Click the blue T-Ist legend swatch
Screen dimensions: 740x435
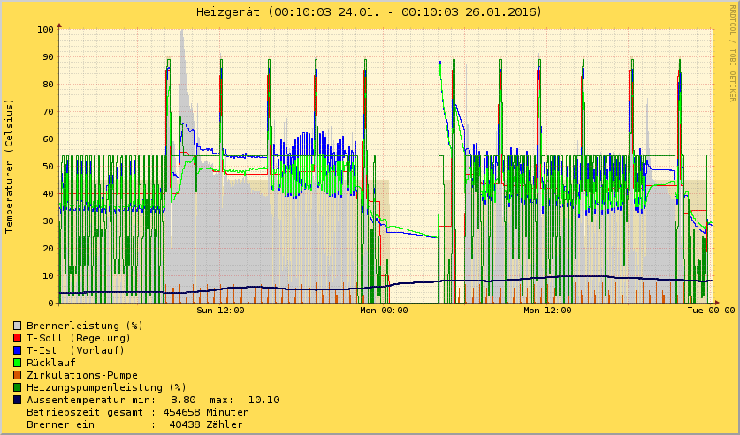pyautogui.click(x=18, y=350)
